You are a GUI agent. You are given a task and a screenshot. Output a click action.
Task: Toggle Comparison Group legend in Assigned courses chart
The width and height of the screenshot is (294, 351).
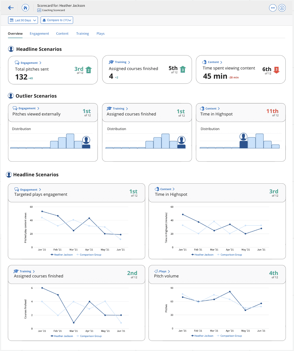(89, 336)
